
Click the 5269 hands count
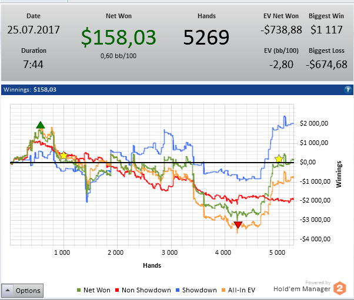point(206,37)
